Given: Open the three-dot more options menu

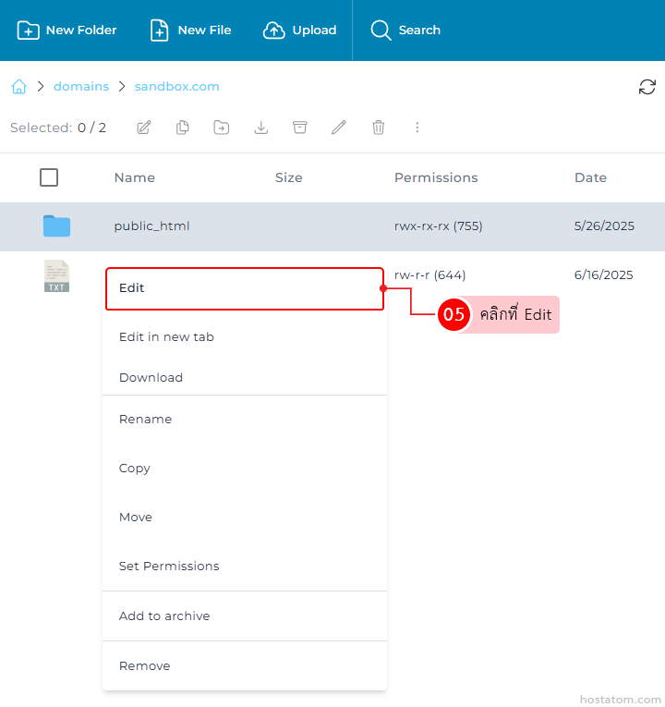Looking at the screenshot, I should coord(417,128).
